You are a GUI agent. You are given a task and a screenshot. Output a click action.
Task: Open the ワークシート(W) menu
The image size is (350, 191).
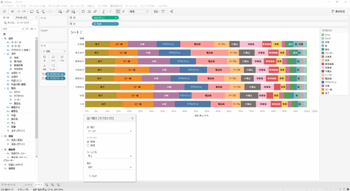(37, 6)
